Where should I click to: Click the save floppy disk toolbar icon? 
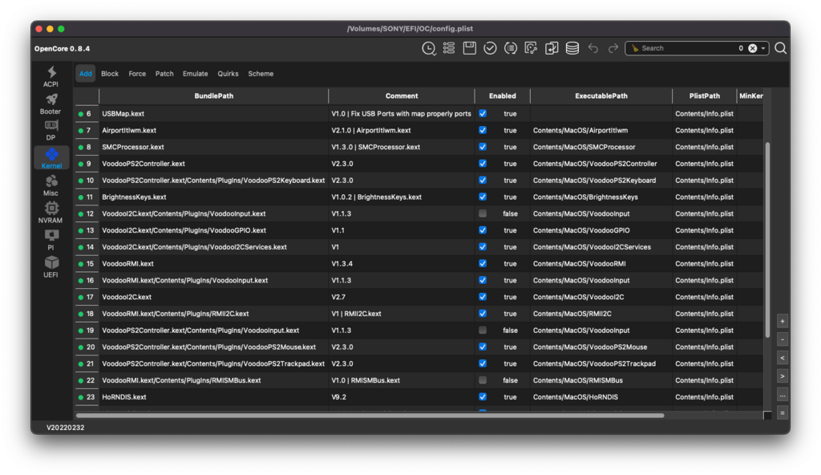[x=470, y=48]
